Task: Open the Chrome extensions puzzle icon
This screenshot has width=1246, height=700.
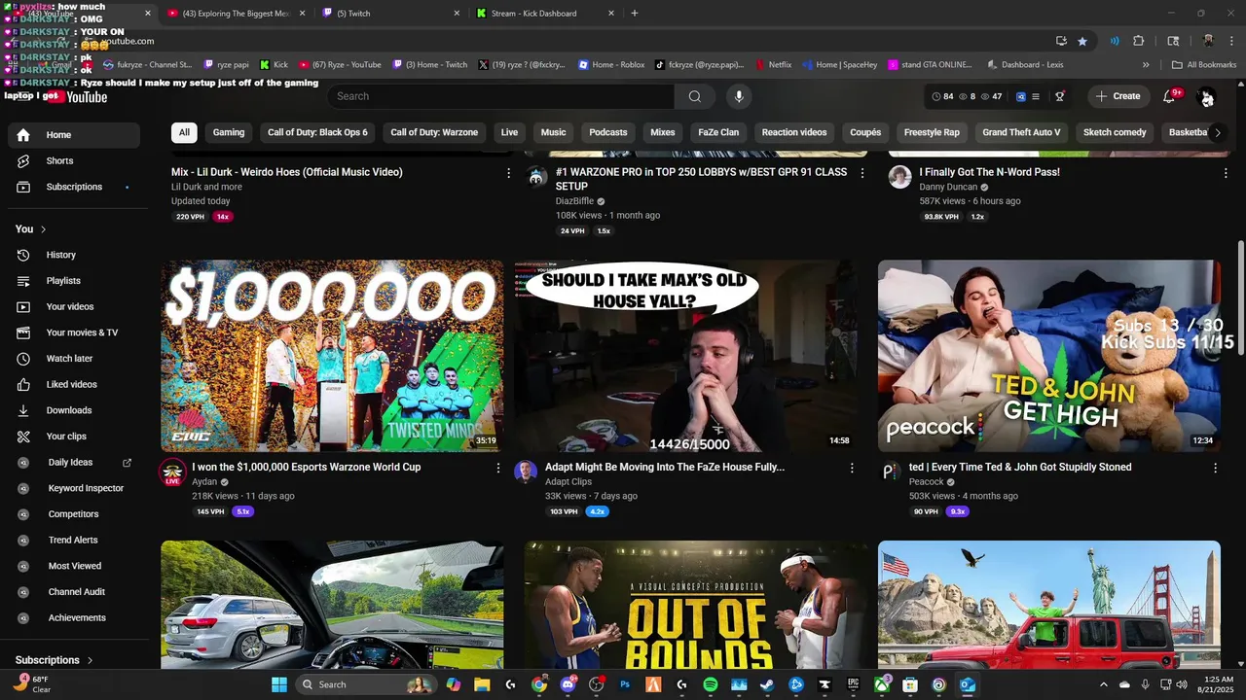Action: tap(1139, 41)
